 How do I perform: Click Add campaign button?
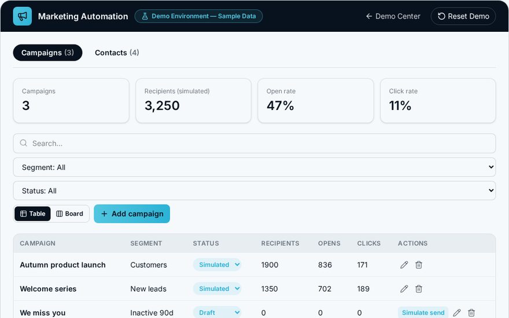click(x=132, y=214)
